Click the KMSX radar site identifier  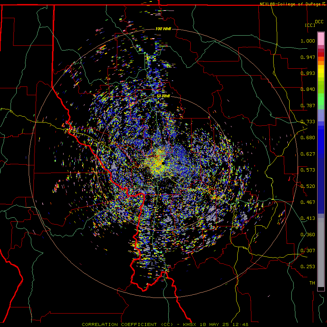[190, 324]
